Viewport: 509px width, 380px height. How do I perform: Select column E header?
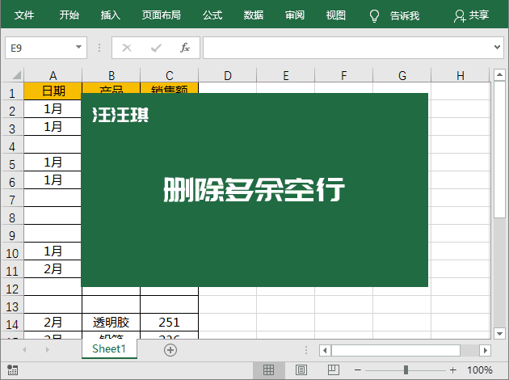point(286,75)
